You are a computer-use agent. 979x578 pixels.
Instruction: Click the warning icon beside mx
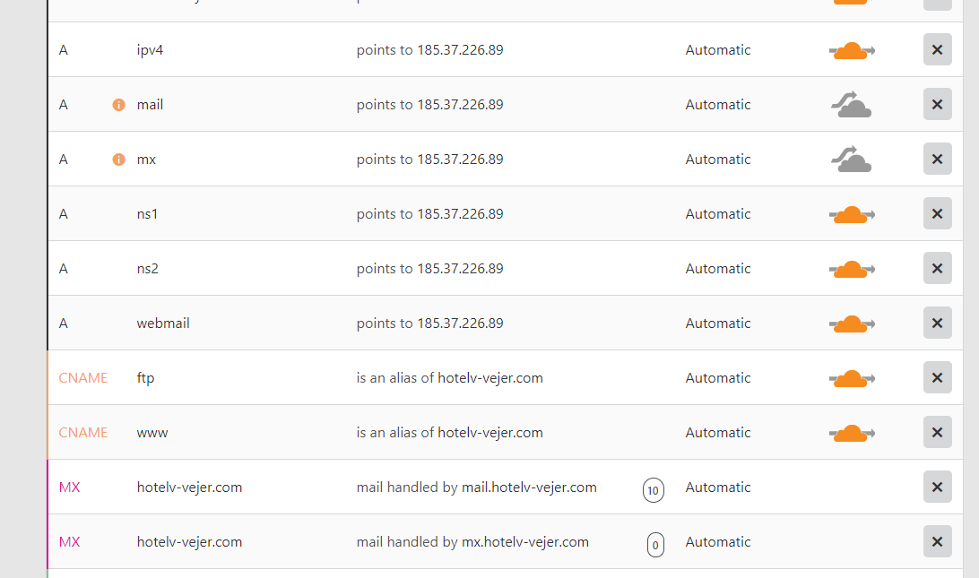(118, 160)
